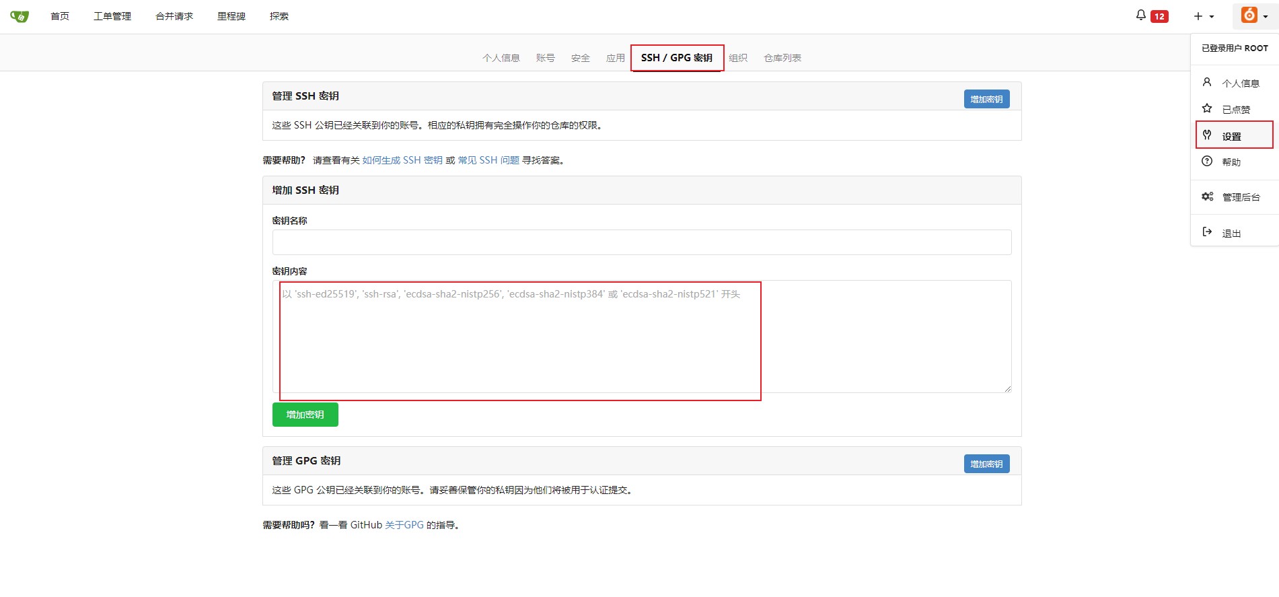
Task: Open the plus create dropdown
Action: tap(1204, 16)
